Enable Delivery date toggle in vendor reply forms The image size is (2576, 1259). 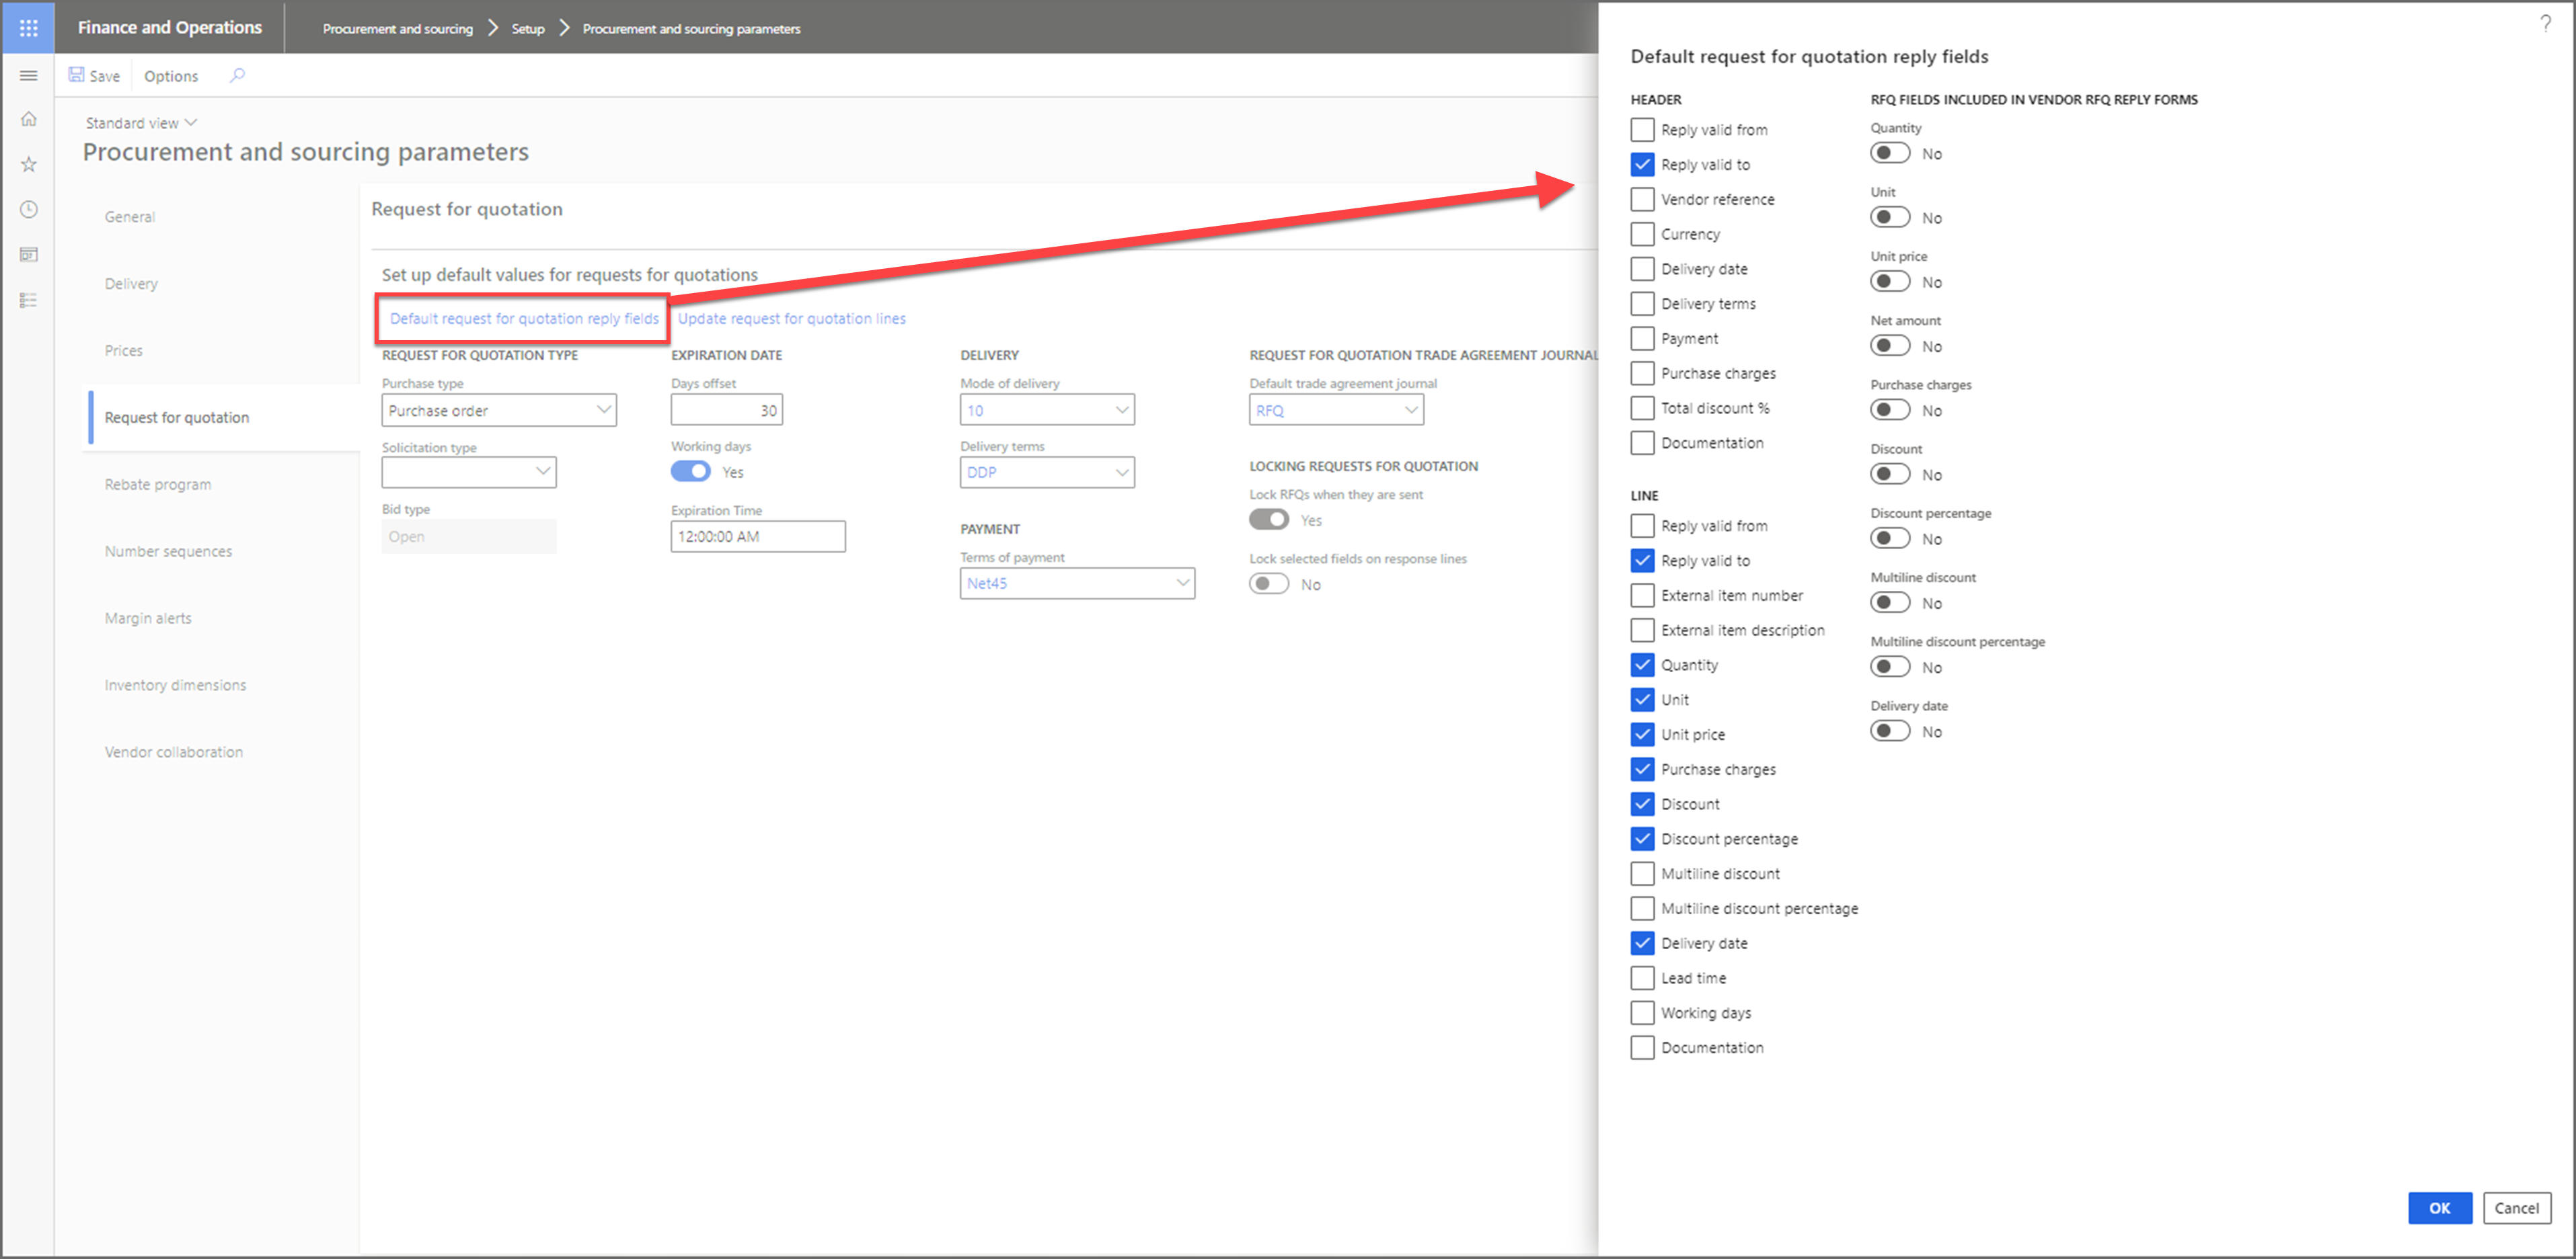pyautogui.click(x=1890, y=731)
